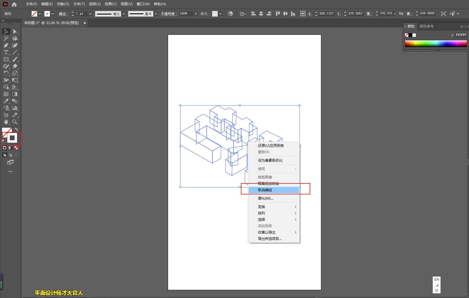
Task: Open the fill color dropdown arrow
Action: click(x=40, y=14)
